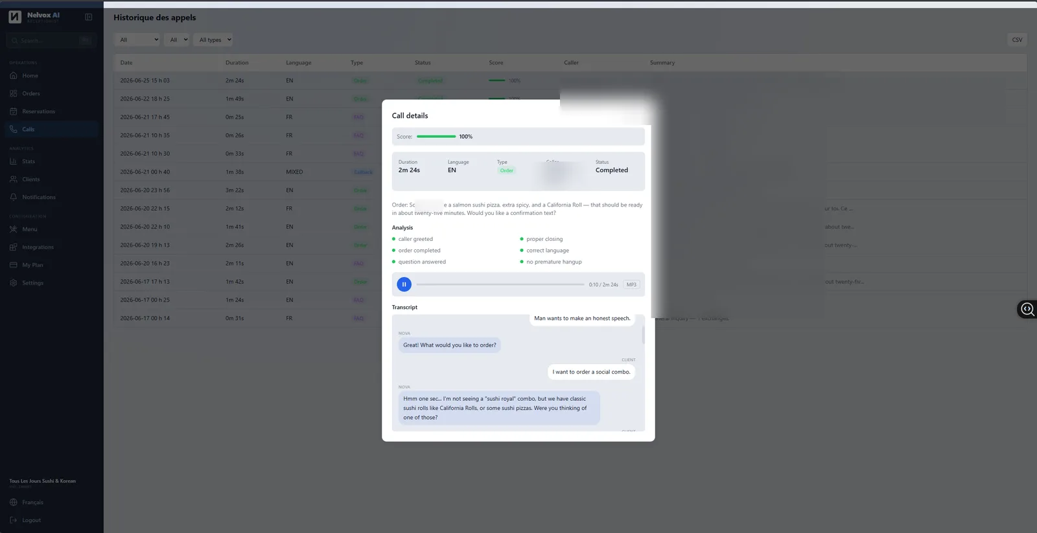This screenshot has height=533, width=1037.
Task: Open Calls icon in sidebar
Action: coord(14,129)
